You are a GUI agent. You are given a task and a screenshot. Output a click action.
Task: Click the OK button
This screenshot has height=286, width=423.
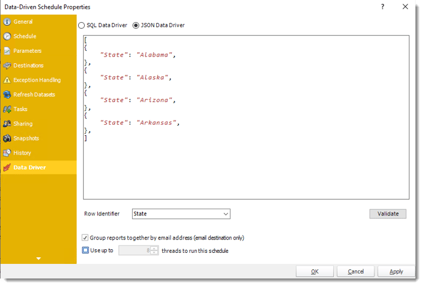(x=315, y=271)
